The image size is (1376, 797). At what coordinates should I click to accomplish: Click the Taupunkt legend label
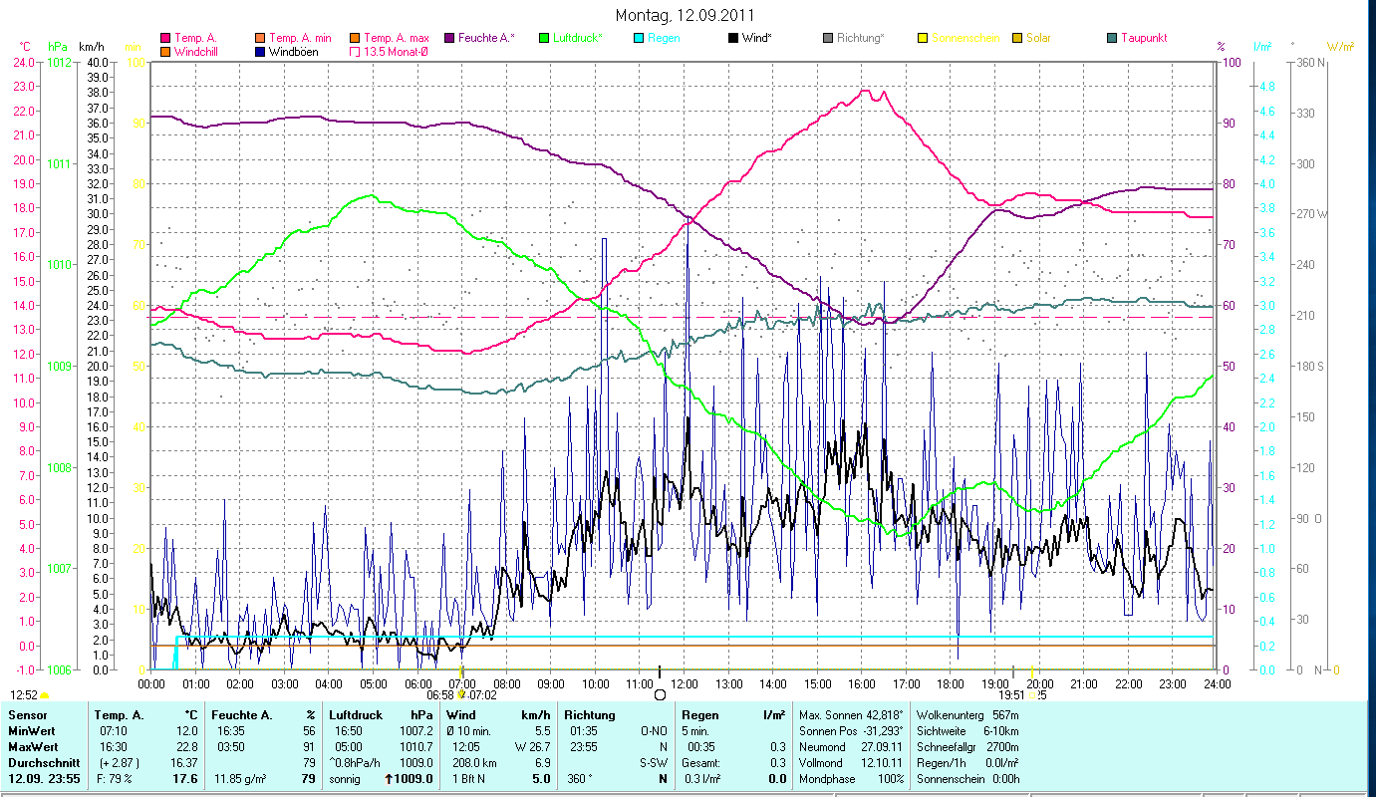coord(1143,39)
